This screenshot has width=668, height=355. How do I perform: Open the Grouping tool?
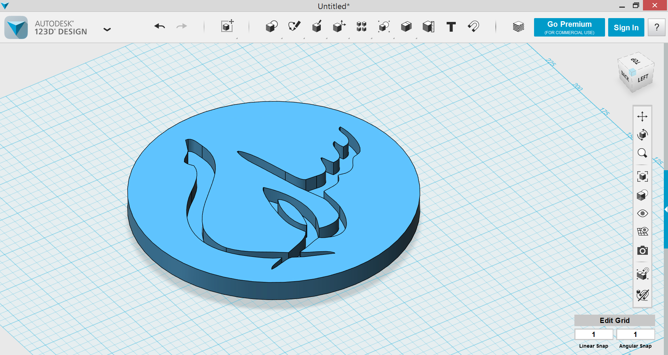pos(384,26)
